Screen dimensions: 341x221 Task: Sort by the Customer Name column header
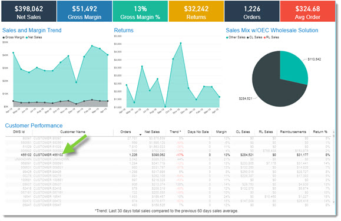click(72, 132)
